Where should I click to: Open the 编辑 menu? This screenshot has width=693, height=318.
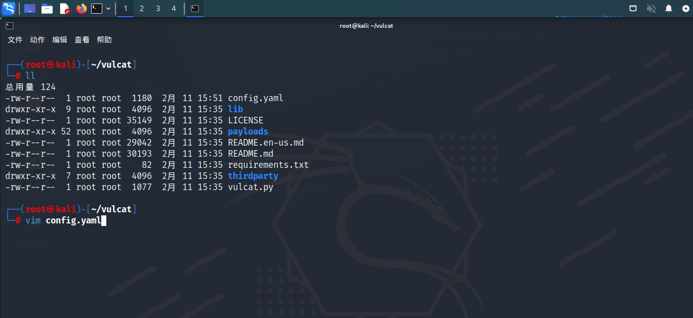coord(60,39)
